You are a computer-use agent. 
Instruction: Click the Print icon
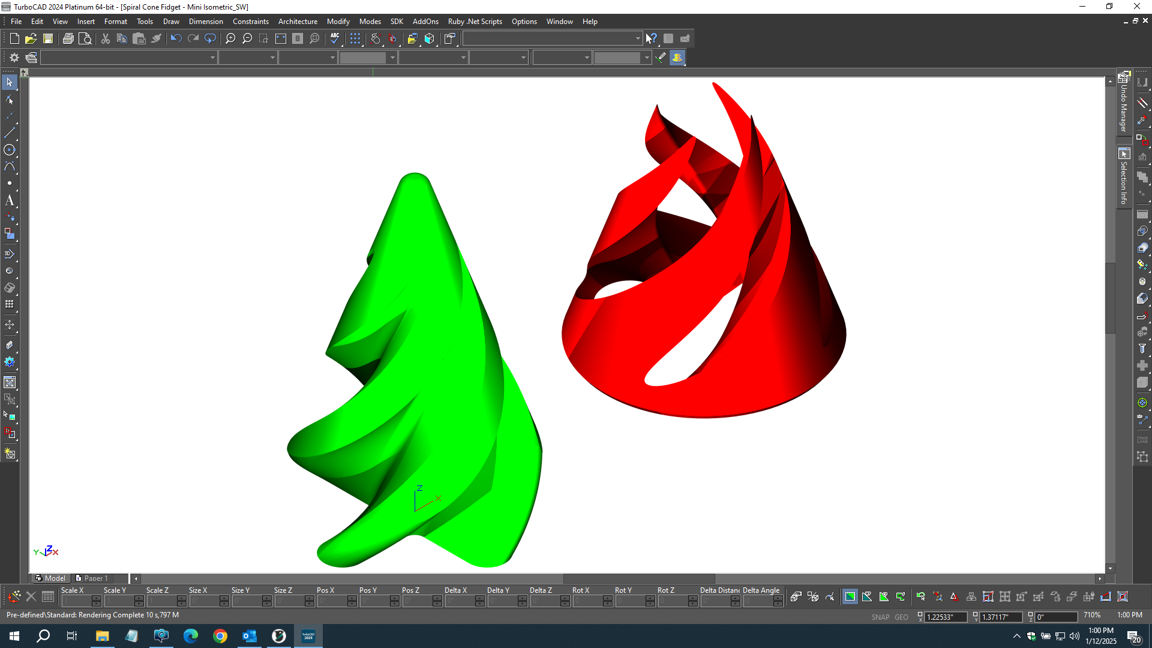tap(68, 38)
